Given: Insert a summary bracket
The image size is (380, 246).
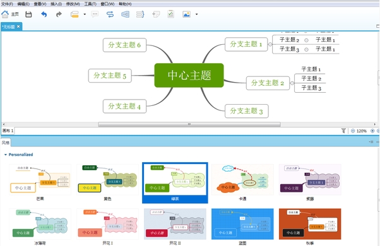Looking at the screenshot, I should [140, 15].
